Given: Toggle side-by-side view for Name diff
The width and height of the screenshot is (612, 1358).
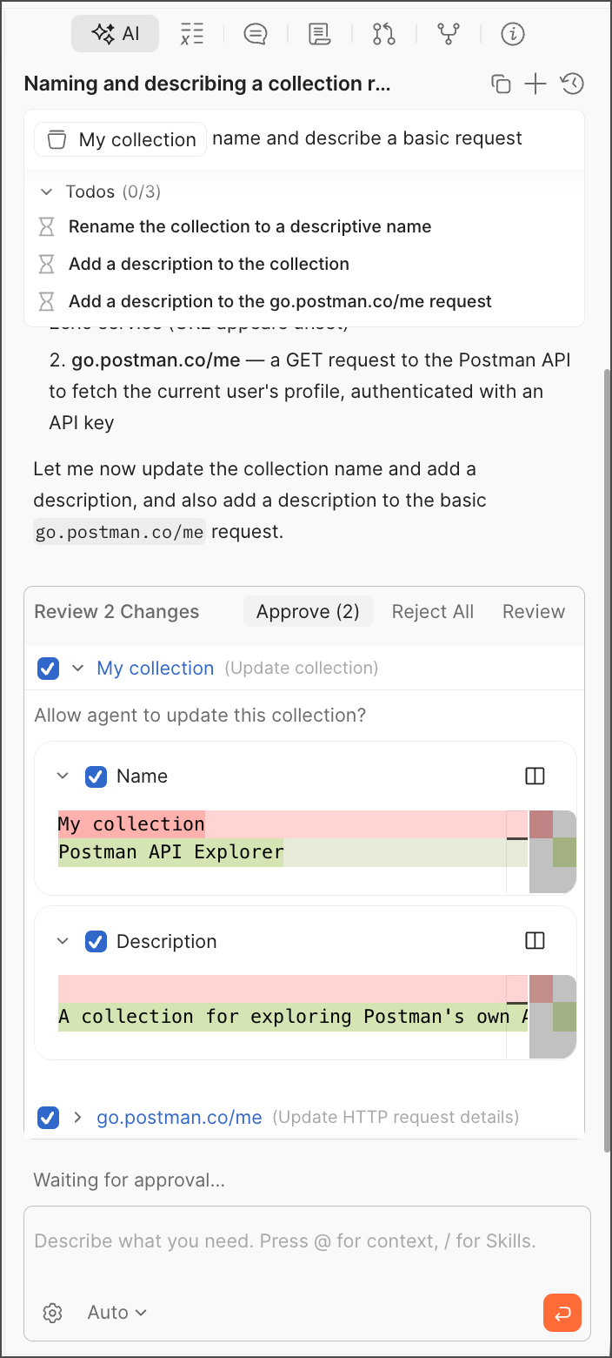Looking at the screenshot, I should [535, 776].
